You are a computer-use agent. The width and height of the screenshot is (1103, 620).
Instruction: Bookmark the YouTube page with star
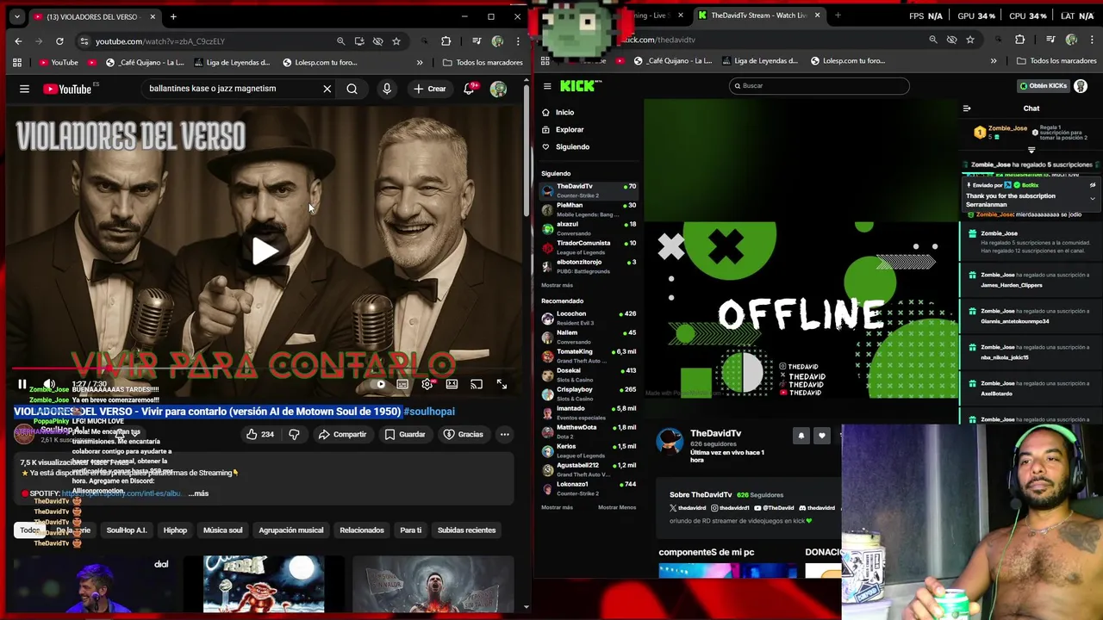pos(396,41)
